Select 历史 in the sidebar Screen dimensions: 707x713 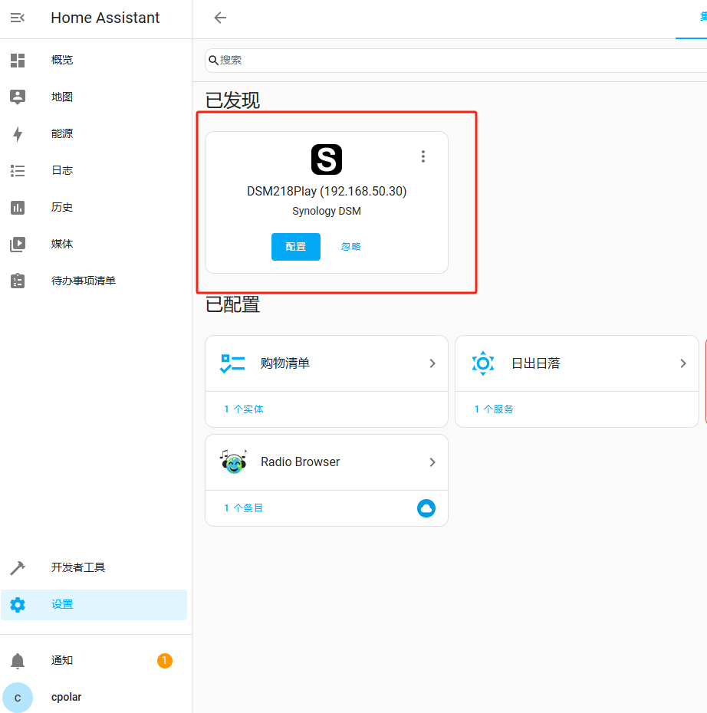94,207
